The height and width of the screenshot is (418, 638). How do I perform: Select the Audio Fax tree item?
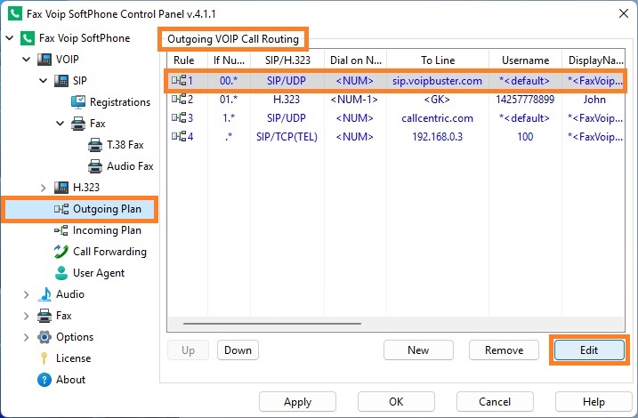(130, 166)
